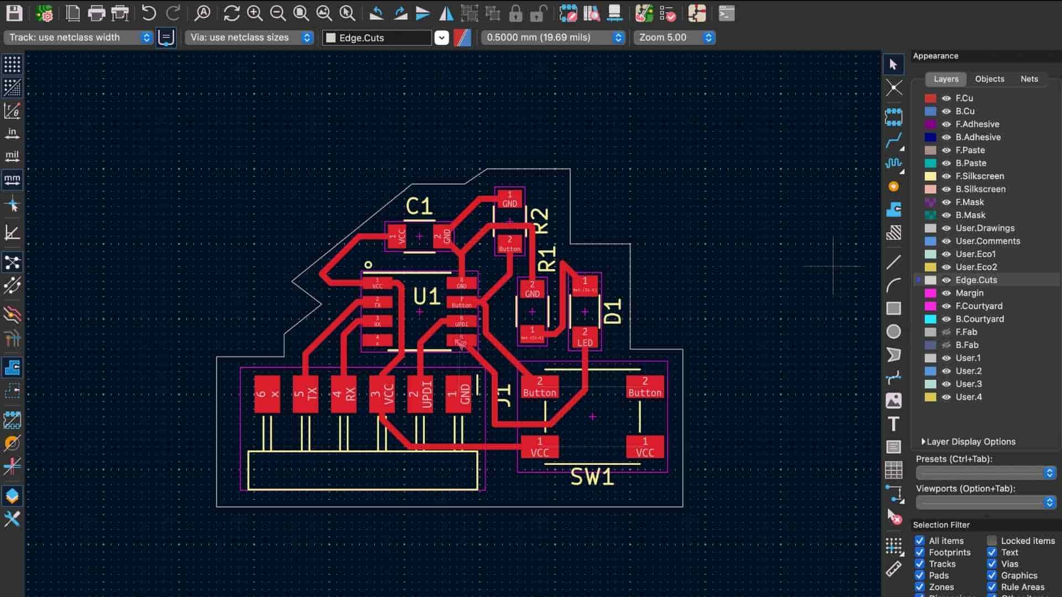Click the F.Cu red color swatch
Screen dimensions: 1062x597
930,98
